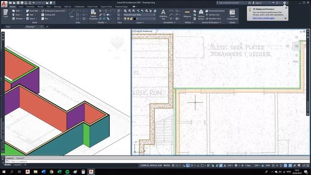Select the Section Line tool
The height and width of the screenshot is (175, 311).
[212, 15]
